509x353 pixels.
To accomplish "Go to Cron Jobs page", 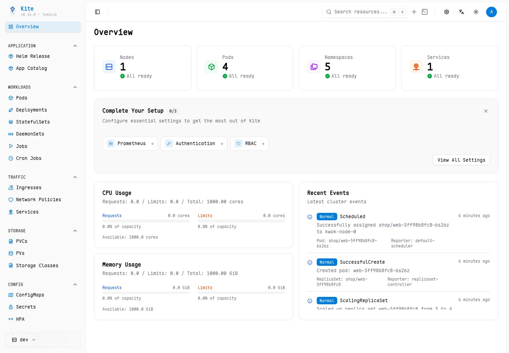I will tap(43, 158).
